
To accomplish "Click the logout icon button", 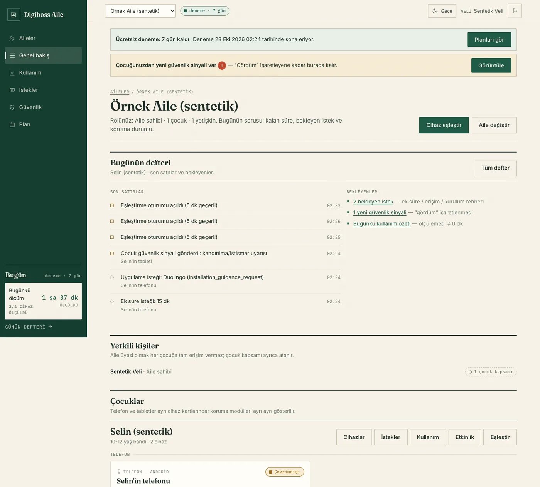I will pyautogui.click(x=515, y=11).
